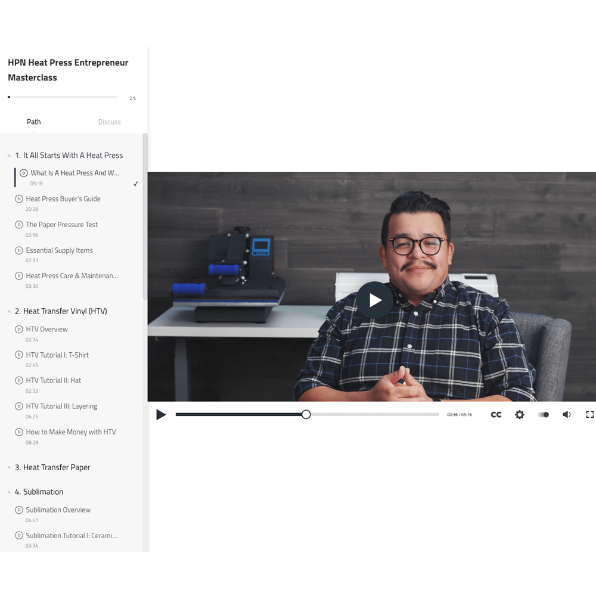The height and width of the screenshot is (596, 596).
Task: Collapse section 1 It All Starts With A Heat Press
Action: [x=9, y=156]
